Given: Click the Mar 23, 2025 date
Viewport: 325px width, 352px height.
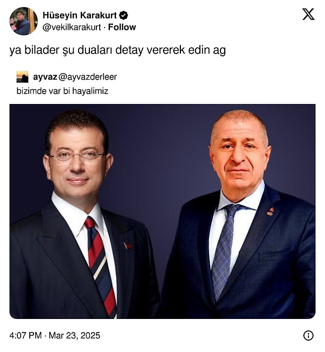Looking at the screenshot, I should (74, 335).
